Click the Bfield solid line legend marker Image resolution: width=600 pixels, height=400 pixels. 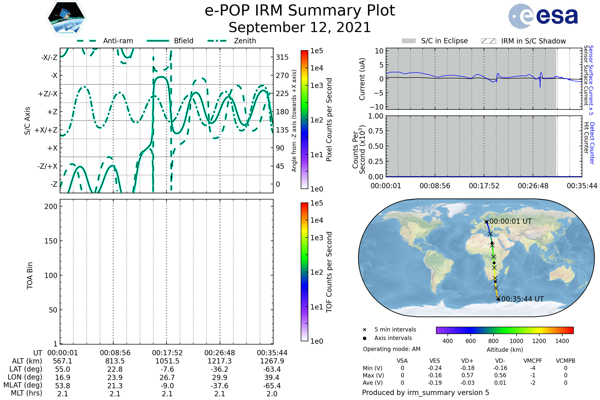158,41
